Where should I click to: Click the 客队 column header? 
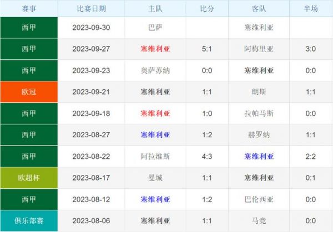(259, 8)
